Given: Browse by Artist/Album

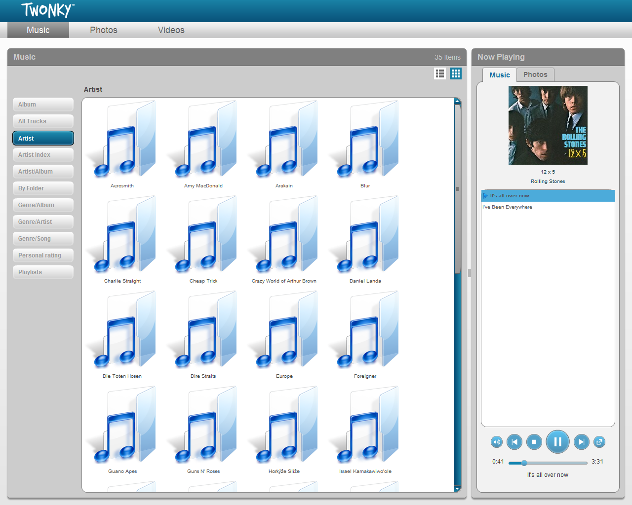Looking at the screenshot, I should [x=43, y=172].
